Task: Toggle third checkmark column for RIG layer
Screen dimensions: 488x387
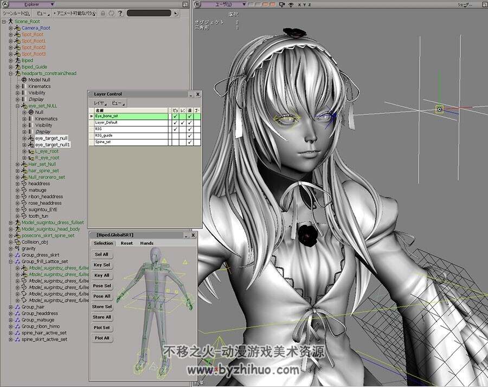Action: 190,129
